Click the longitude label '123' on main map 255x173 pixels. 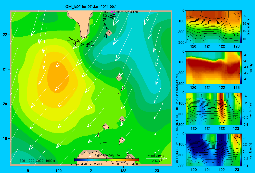[156, 171]
